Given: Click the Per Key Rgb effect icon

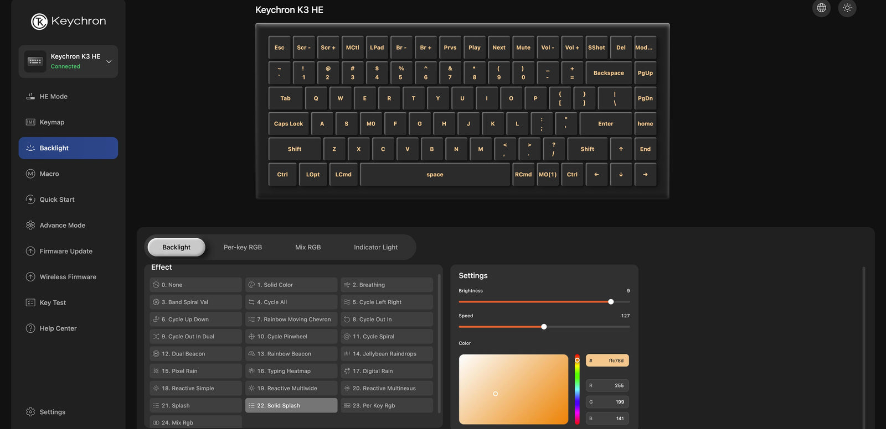Looking at the screenshot, I should coord(347,406).
